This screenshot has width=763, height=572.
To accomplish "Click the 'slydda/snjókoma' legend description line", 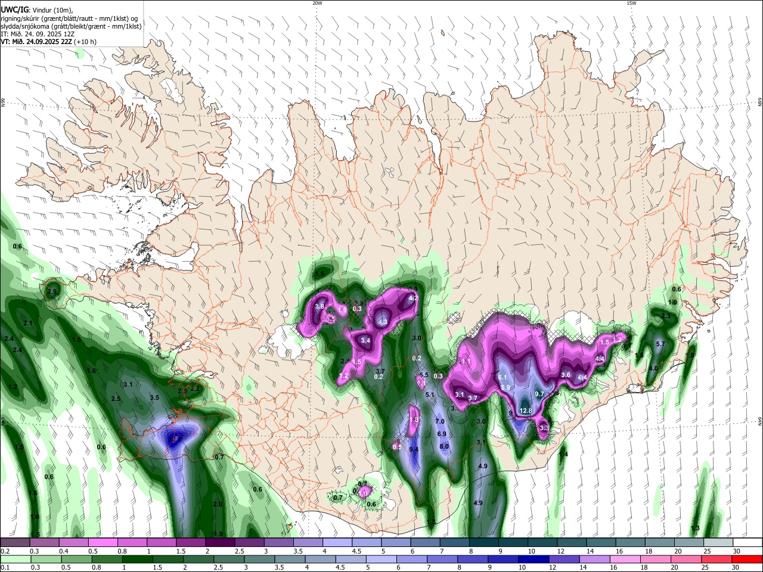I will point(71,26).
